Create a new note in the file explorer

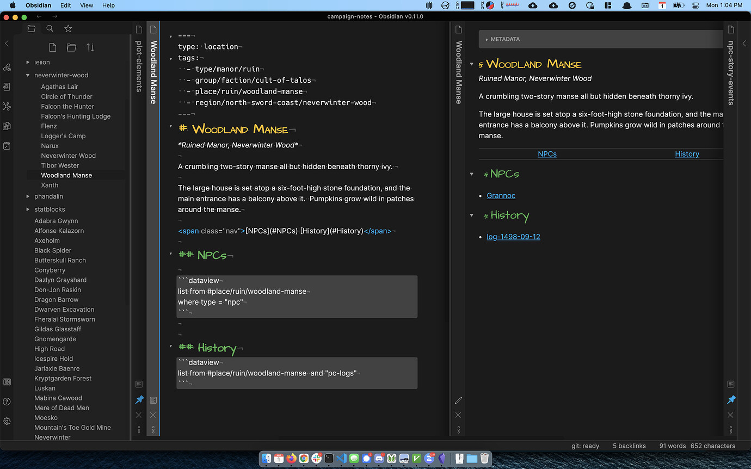click(x=52, y=47)
